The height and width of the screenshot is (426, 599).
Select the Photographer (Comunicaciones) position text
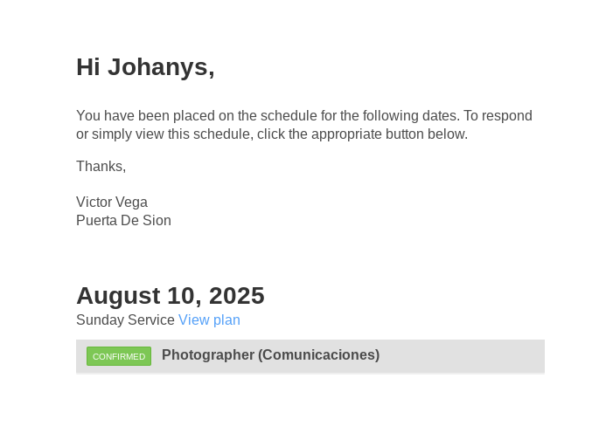coord(270,355)
